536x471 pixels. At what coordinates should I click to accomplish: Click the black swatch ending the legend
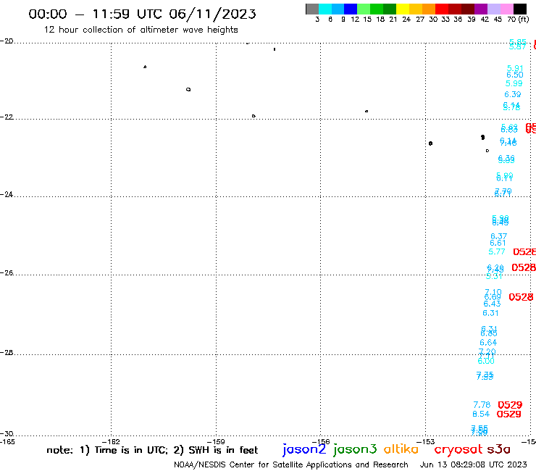pyautogui.click(x=519, y=9)
